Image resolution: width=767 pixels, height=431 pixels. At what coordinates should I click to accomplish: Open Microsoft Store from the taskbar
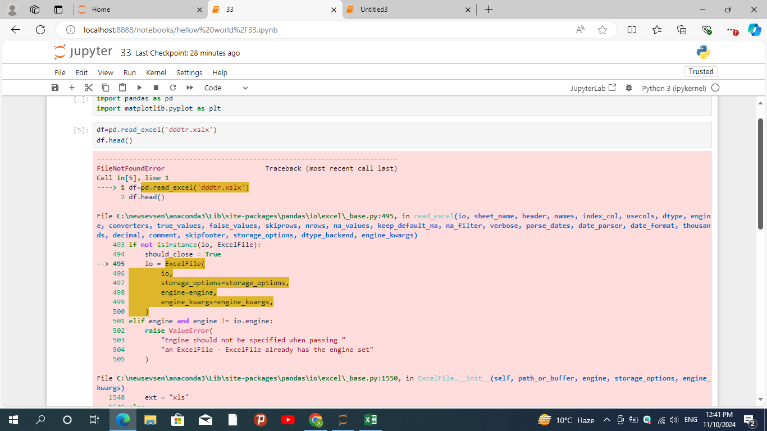(x=177, y=420)
